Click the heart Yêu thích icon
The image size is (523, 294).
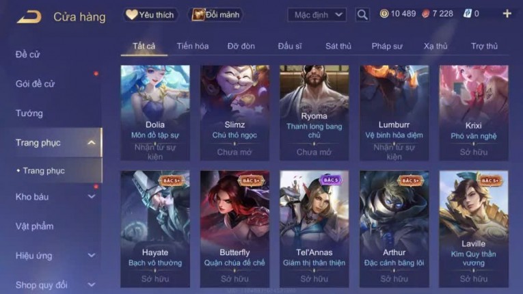point(131,14)
